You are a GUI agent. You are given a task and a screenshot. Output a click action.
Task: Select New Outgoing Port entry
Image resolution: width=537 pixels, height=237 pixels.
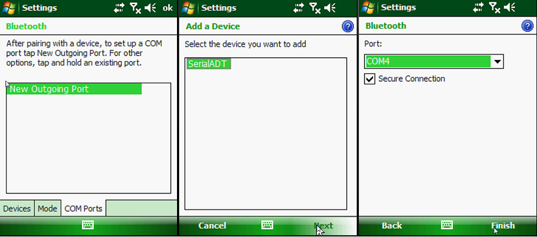tap(74, 89)
